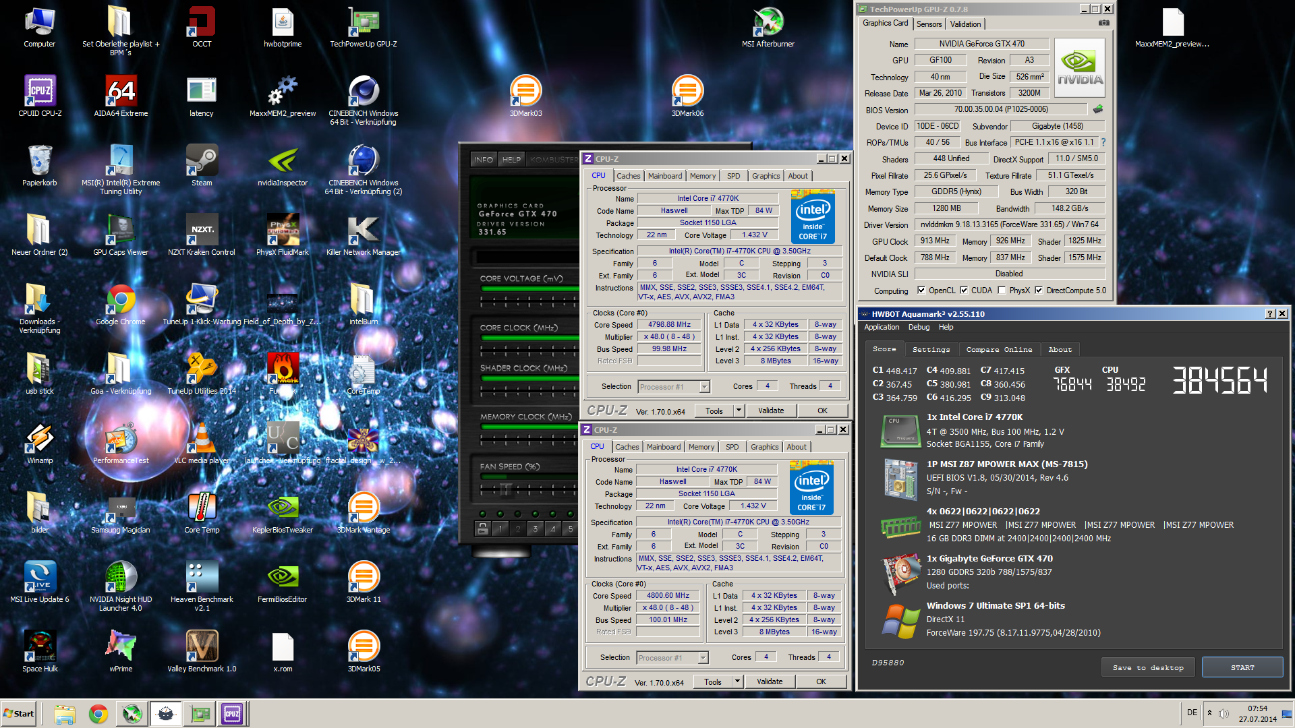Click the Name field in GPU-Z
The width and height of the screenshot is (1295, 728).
(981, 44)
